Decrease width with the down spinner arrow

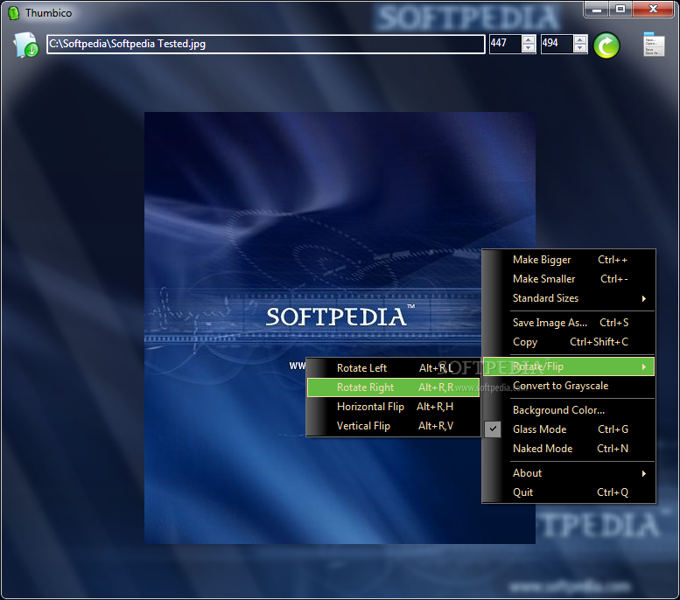point(529,48)
